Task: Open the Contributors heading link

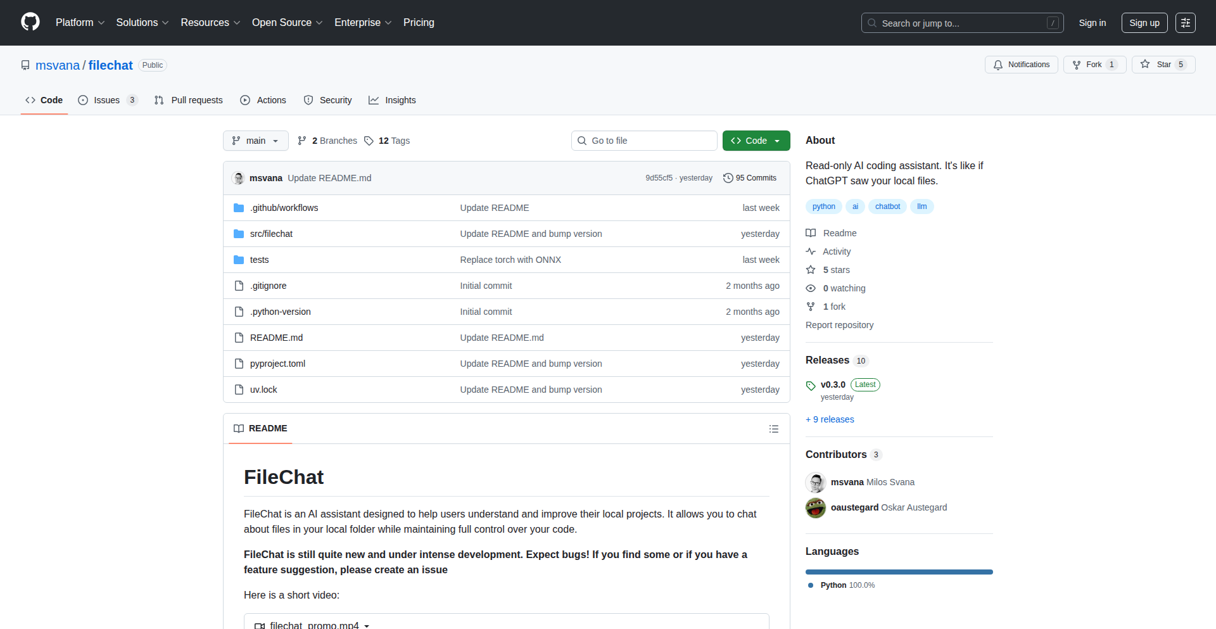Action: coord(844,455)
